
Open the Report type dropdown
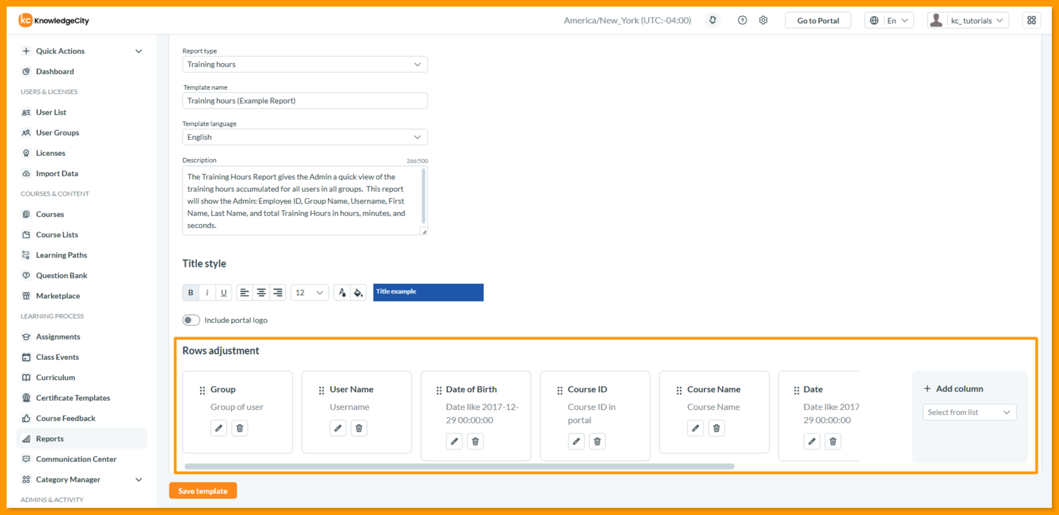[305, 65]
